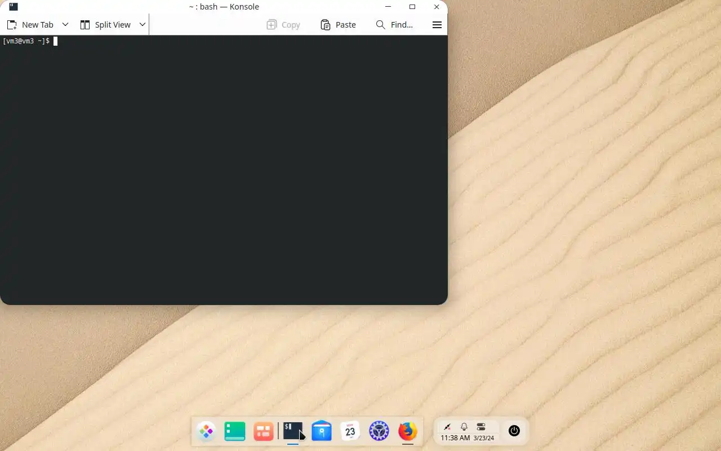This screenshot has width=721, height=451.
Task: Open the Find search tool
Action: click(x=394, y=25)
